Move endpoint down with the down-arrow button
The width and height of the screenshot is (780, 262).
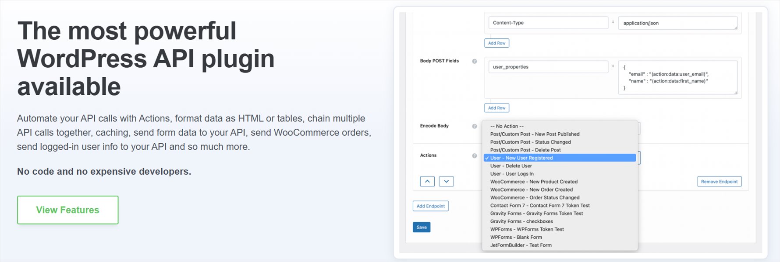[x=446, y=181]
